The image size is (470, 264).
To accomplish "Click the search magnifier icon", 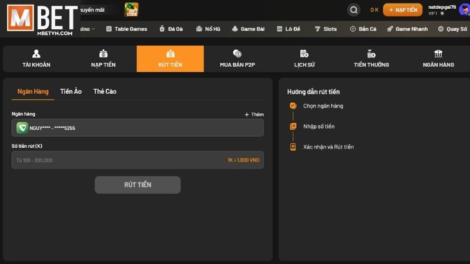I will click(x=353, y=10).
